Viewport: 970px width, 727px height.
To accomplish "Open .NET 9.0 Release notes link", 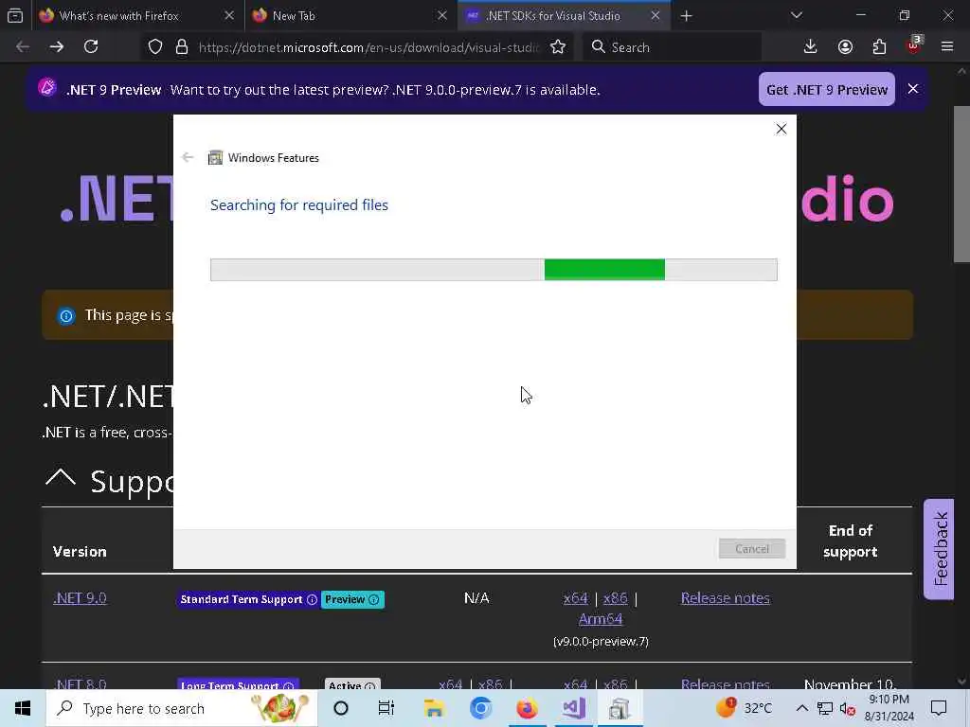I will tap(725, 598).
